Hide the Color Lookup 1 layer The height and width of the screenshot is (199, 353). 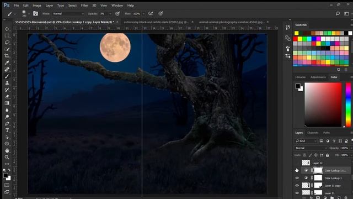(x=297, y=178)
